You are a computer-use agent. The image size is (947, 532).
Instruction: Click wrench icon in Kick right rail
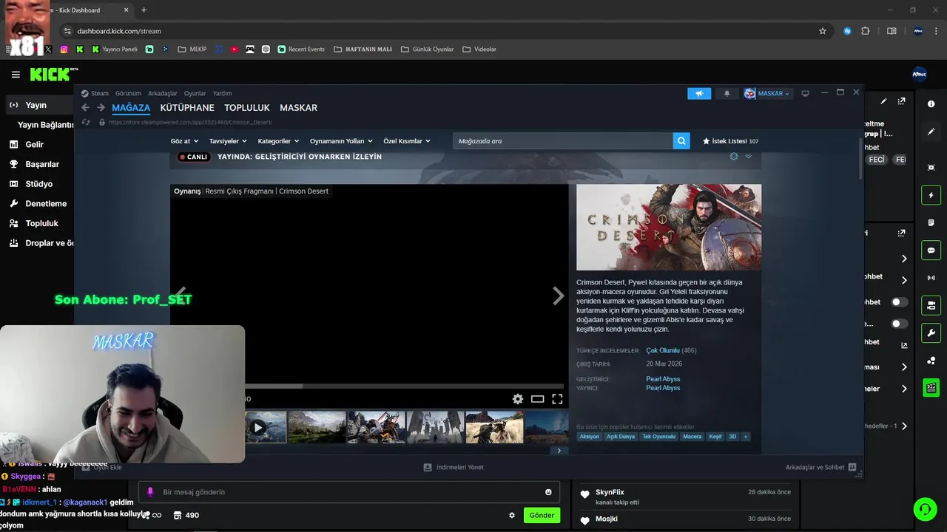coord(931,332)
